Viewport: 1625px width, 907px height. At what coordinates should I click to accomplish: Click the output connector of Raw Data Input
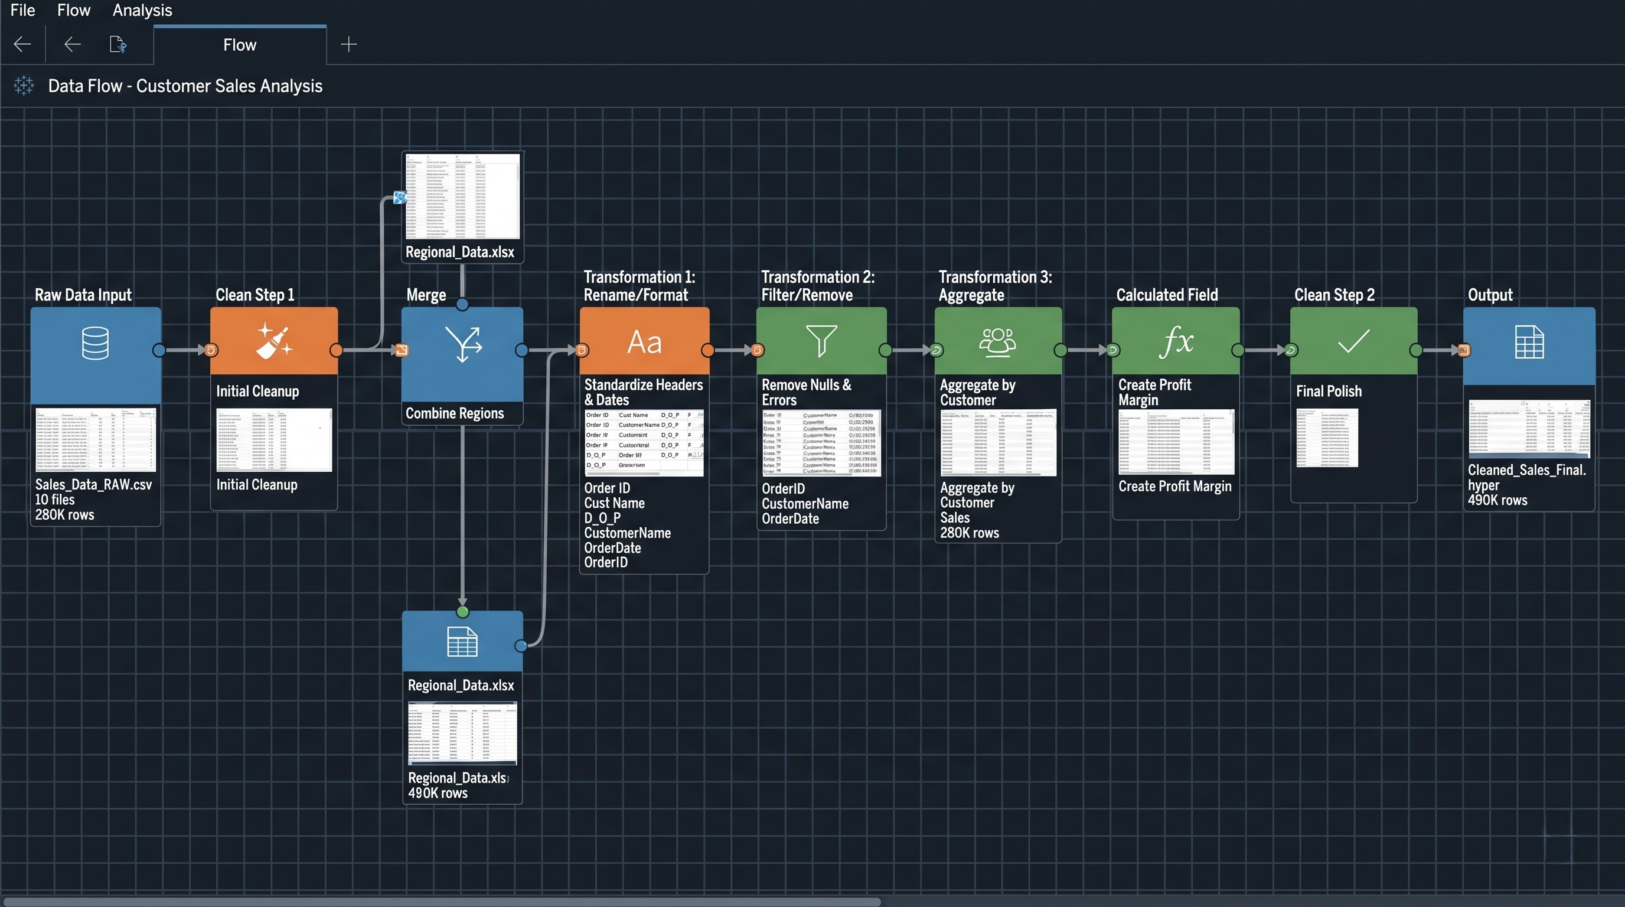coord(159,350)
